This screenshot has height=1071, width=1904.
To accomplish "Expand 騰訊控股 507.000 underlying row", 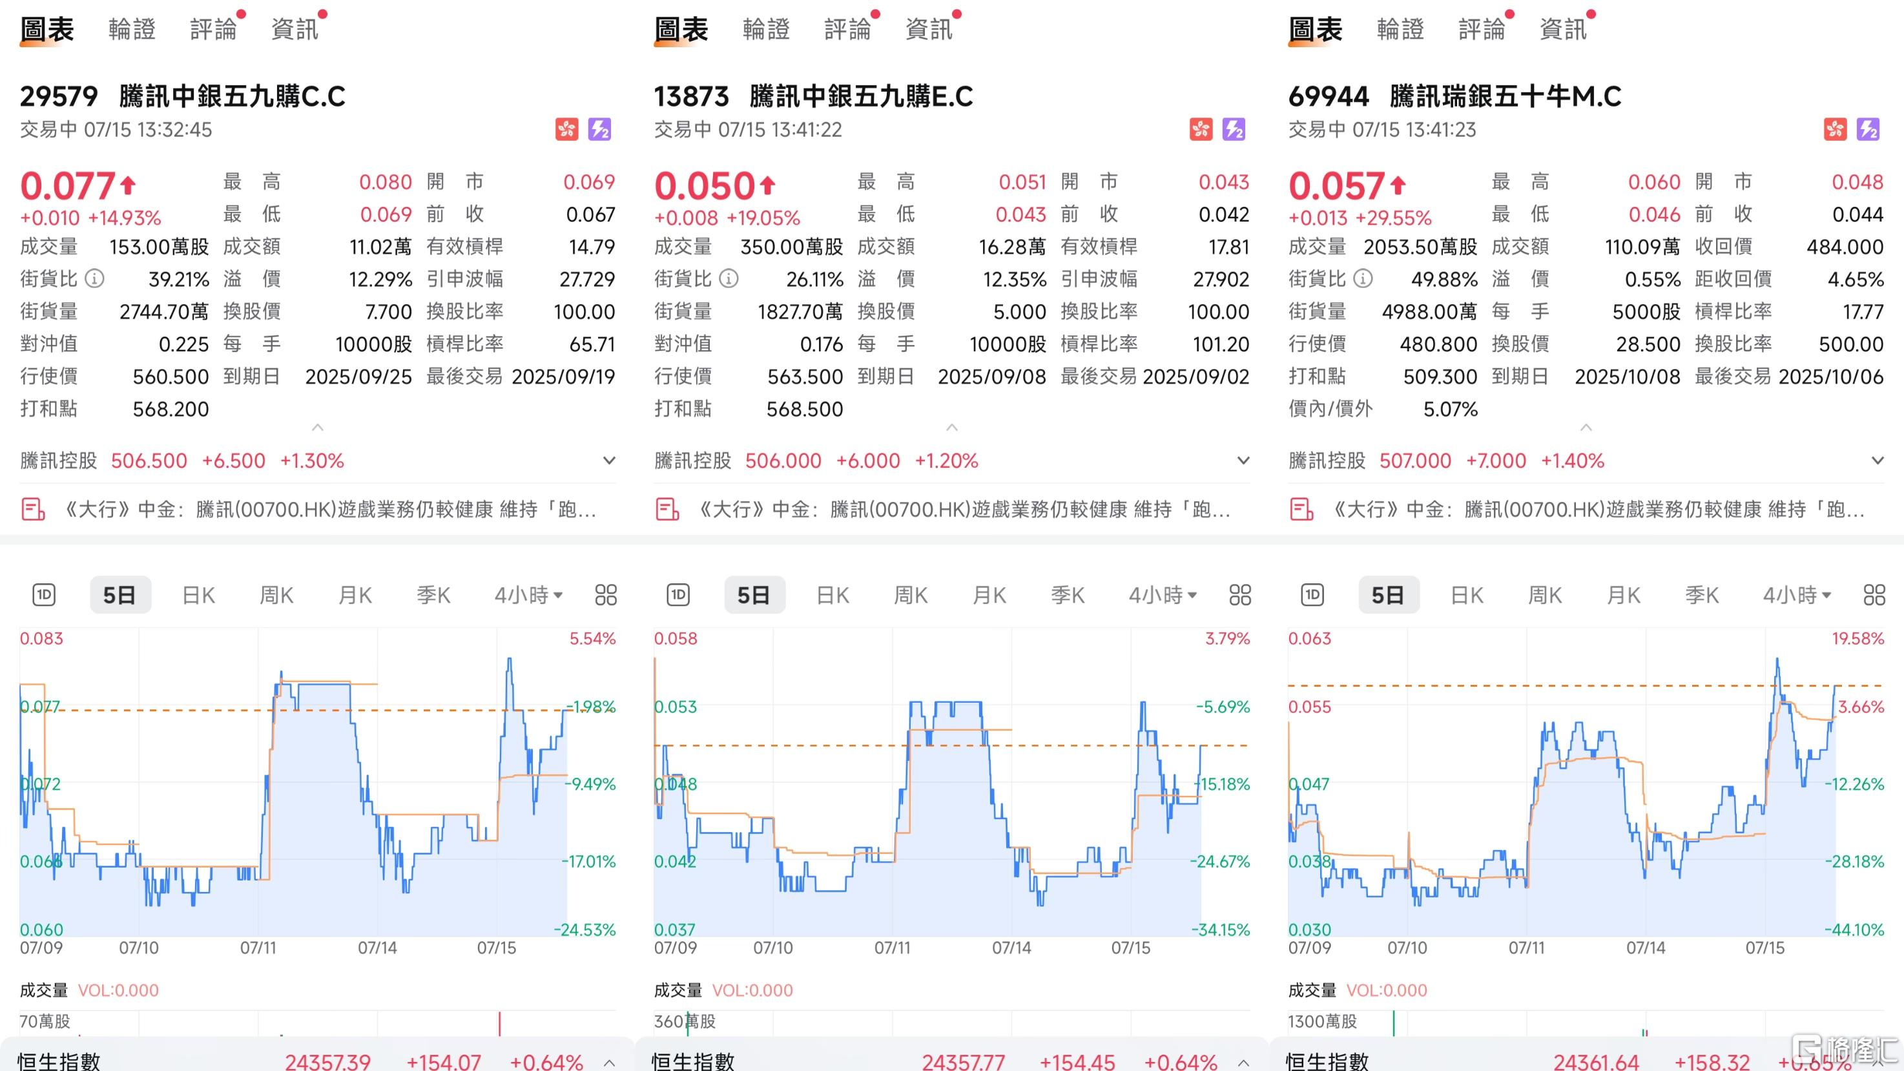I will (1878, 461).
